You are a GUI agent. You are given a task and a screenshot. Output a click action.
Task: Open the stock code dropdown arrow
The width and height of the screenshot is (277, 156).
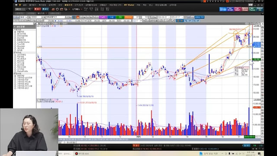tap(42, 17)
